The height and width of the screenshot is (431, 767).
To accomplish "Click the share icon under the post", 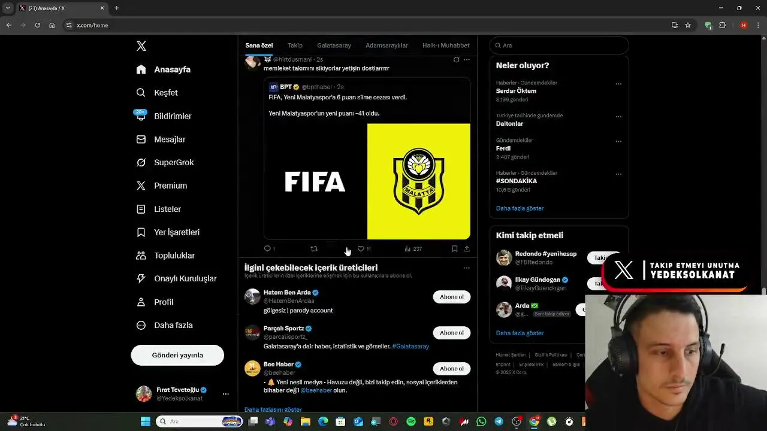I will (467, 248).
